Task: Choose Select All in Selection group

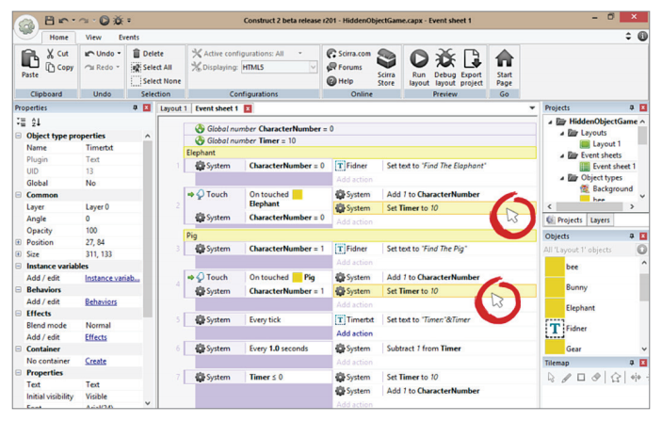Action: [152, 67]
